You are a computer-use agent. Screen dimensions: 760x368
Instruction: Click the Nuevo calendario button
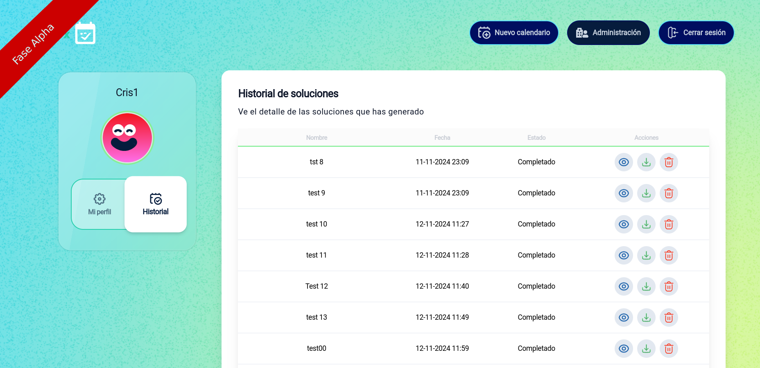[514, 33]
